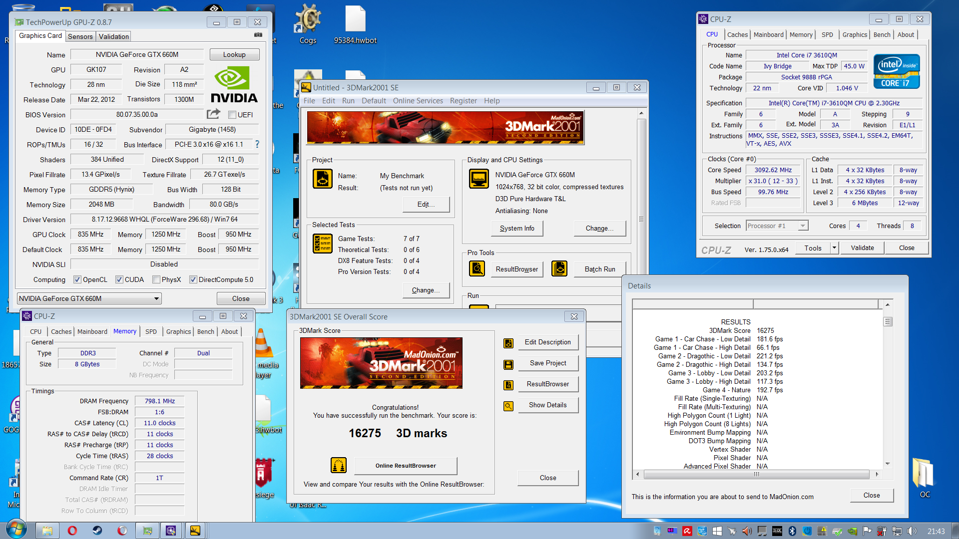Click the Selected Tests checklist icon
Viewport: 959px width, 539px height.
(322, 244)
